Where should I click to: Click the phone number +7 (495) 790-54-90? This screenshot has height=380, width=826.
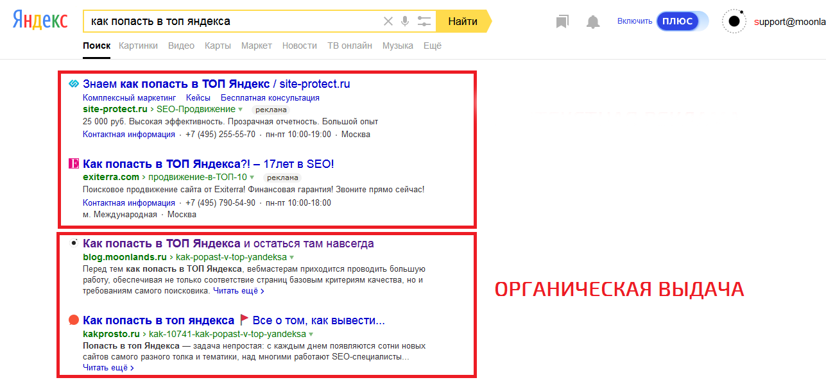(220, 203)
